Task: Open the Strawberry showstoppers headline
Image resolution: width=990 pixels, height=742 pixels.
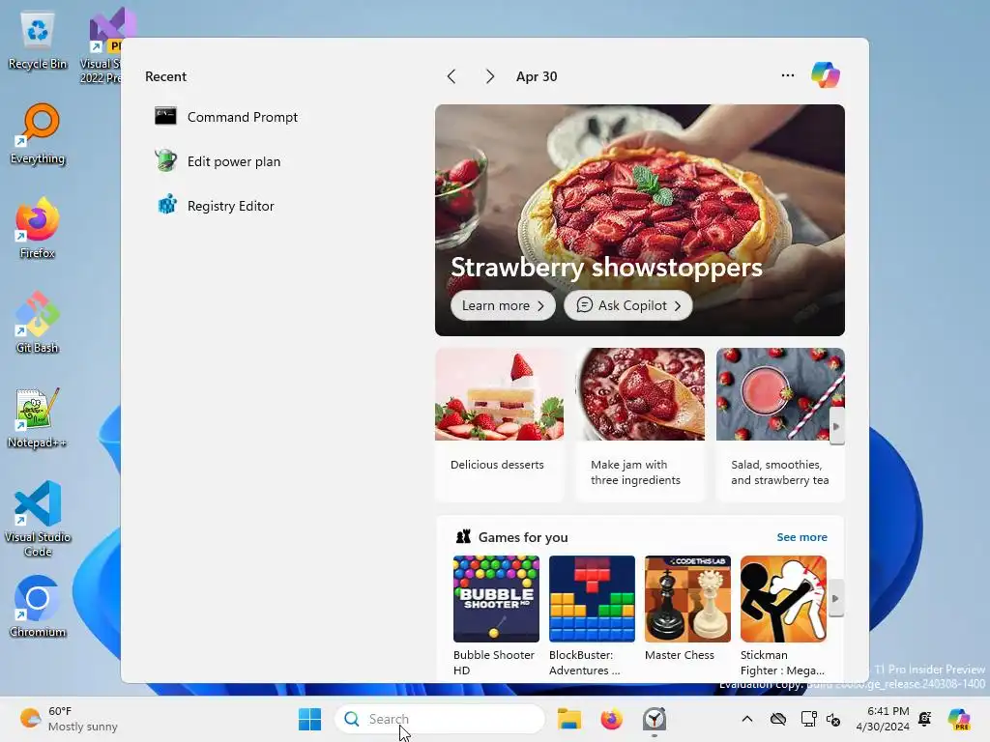Action: (606, 267)
